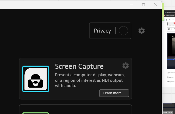
Task: Click the move up/down arrows in WordPress block toolbar
Action: [174, 29]
